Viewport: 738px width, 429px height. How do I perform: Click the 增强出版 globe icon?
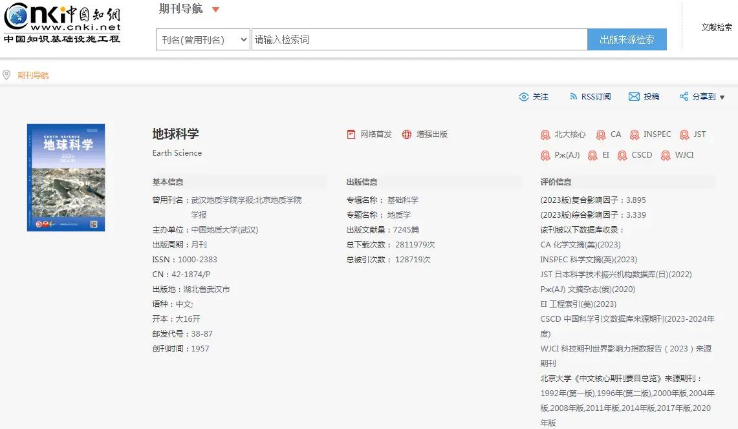407,134
